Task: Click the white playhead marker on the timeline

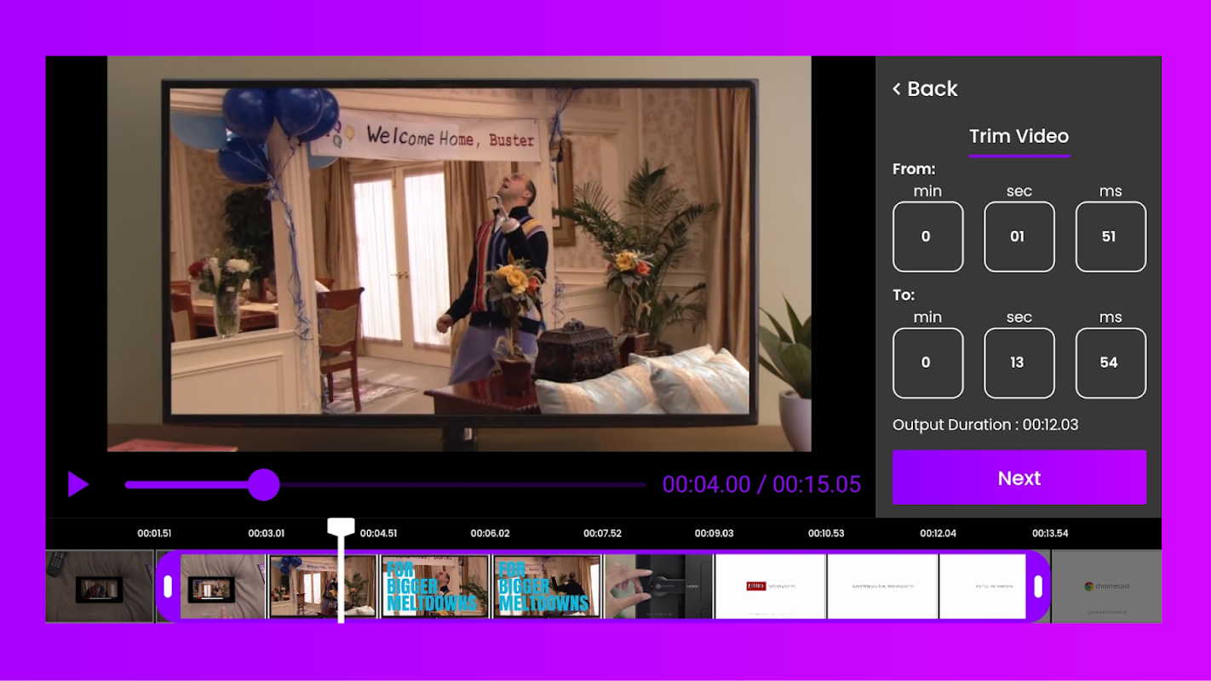Action: tap(341, 570)
